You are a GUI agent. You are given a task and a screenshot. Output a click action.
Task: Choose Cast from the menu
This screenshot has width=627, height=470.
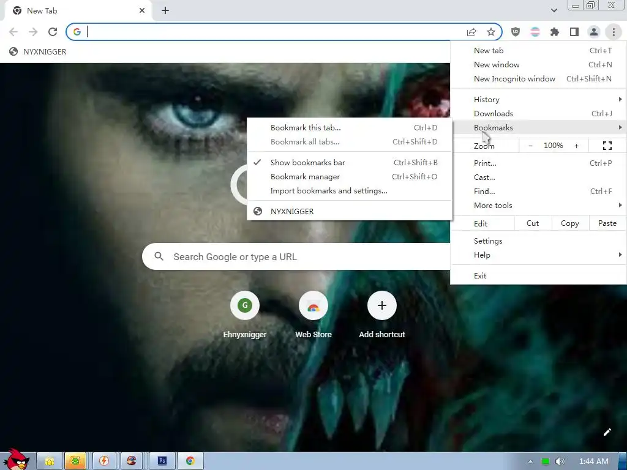pyautogui.click(x=538, y=177)
